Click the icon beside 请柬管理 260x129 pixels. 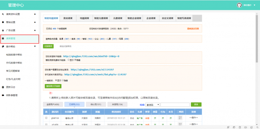click(x=3, y=38)
